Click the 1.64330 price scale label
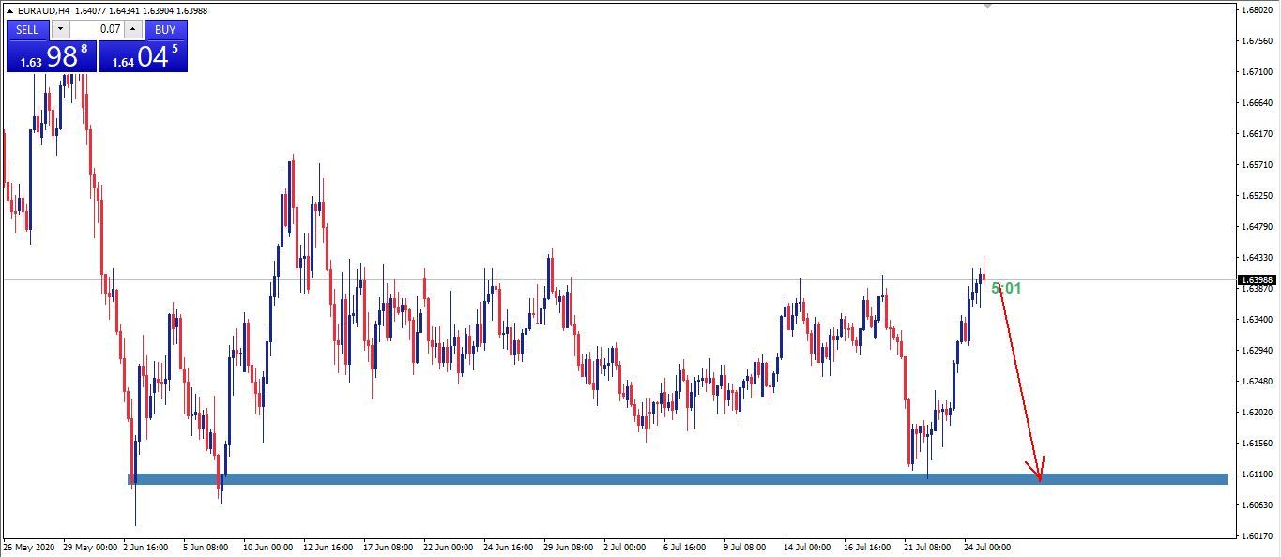Screen dimensions: 1281x557 pos(1256,258)
